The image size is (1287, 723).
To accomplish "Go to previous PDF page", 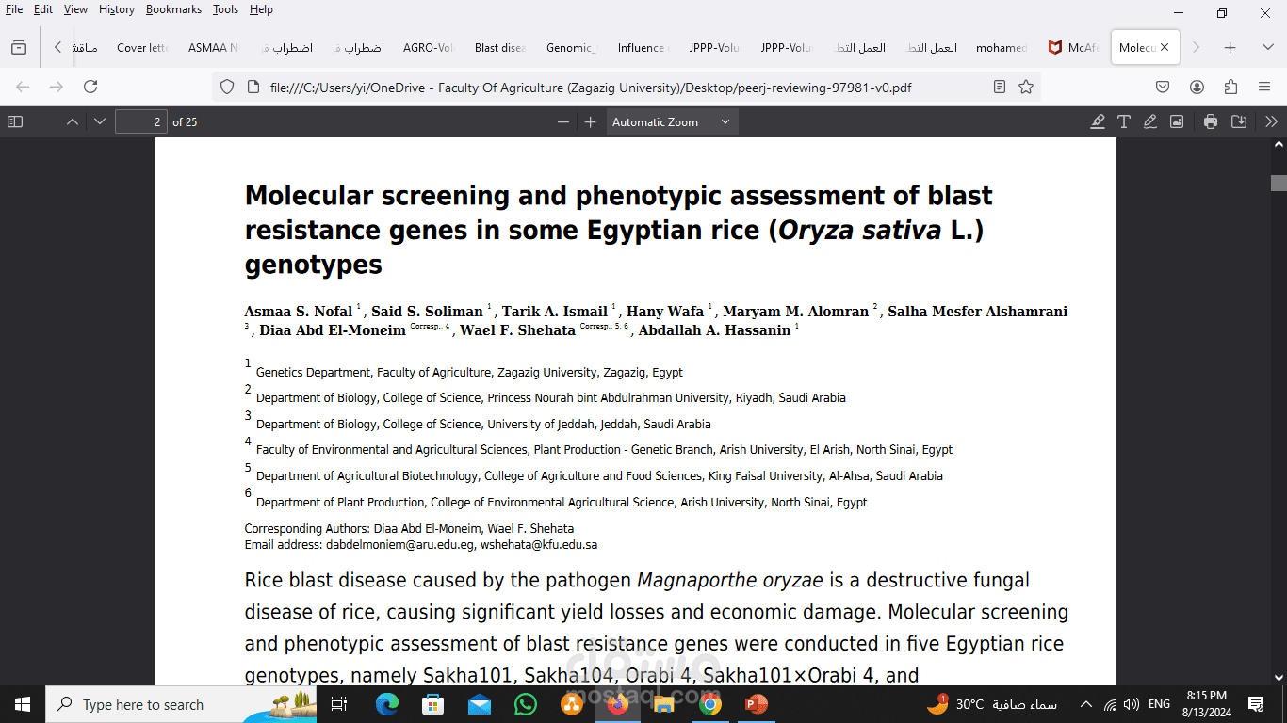I will pyautogui.click(x=73, y=121).
